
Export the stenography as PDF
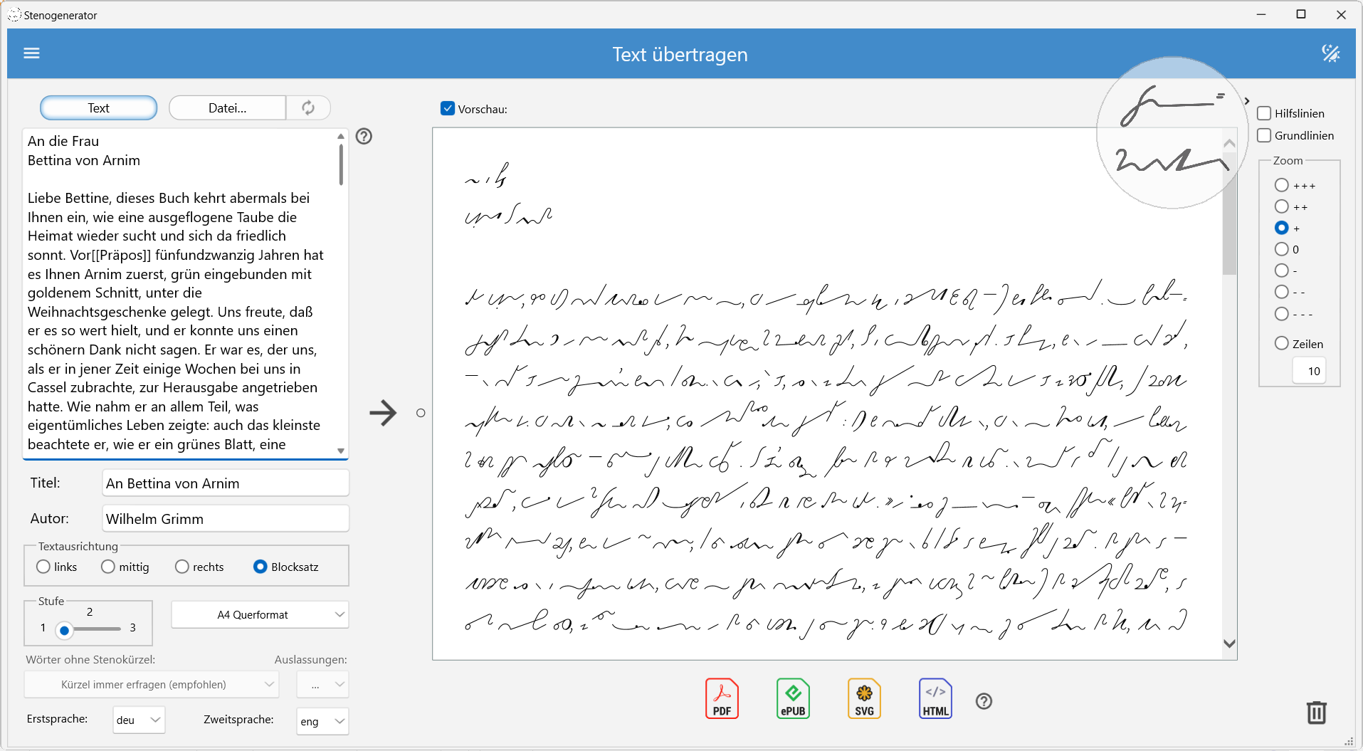(722, 698)
